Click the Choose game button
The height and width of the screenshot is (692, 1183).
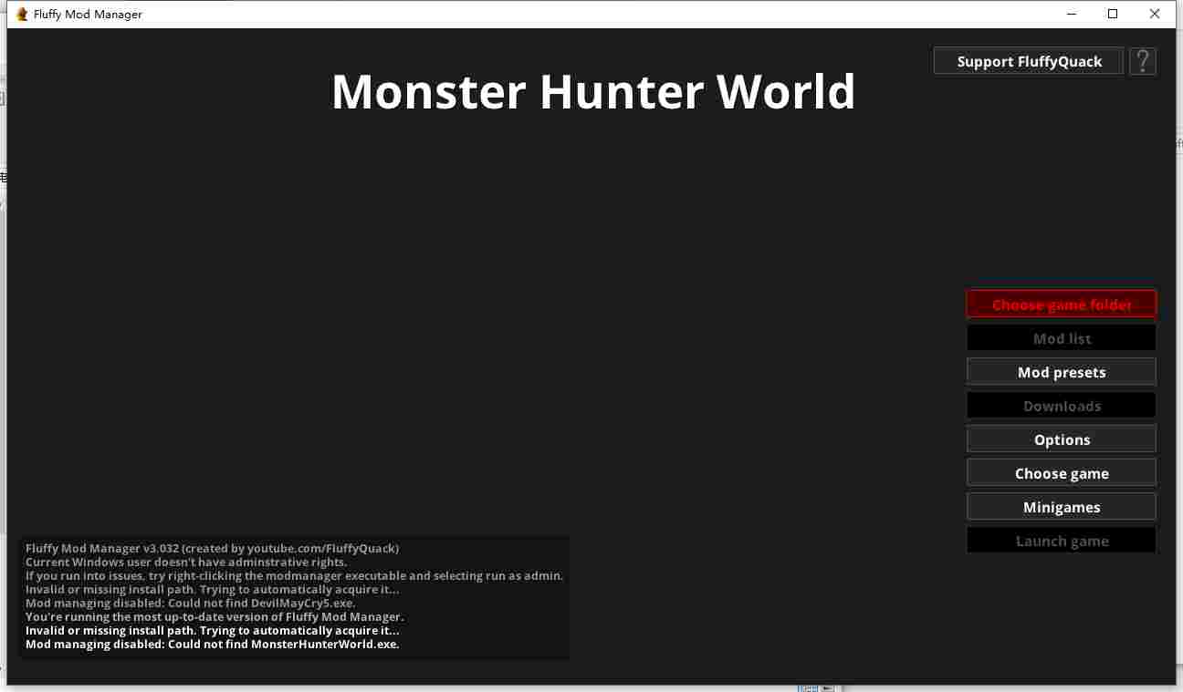(x=1062, y=473)
